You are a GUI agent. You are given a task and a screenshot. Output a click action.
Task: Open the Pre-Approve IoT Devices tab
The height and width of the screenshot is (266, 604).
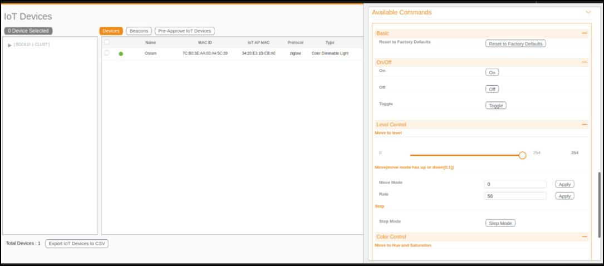pos(184,31)
